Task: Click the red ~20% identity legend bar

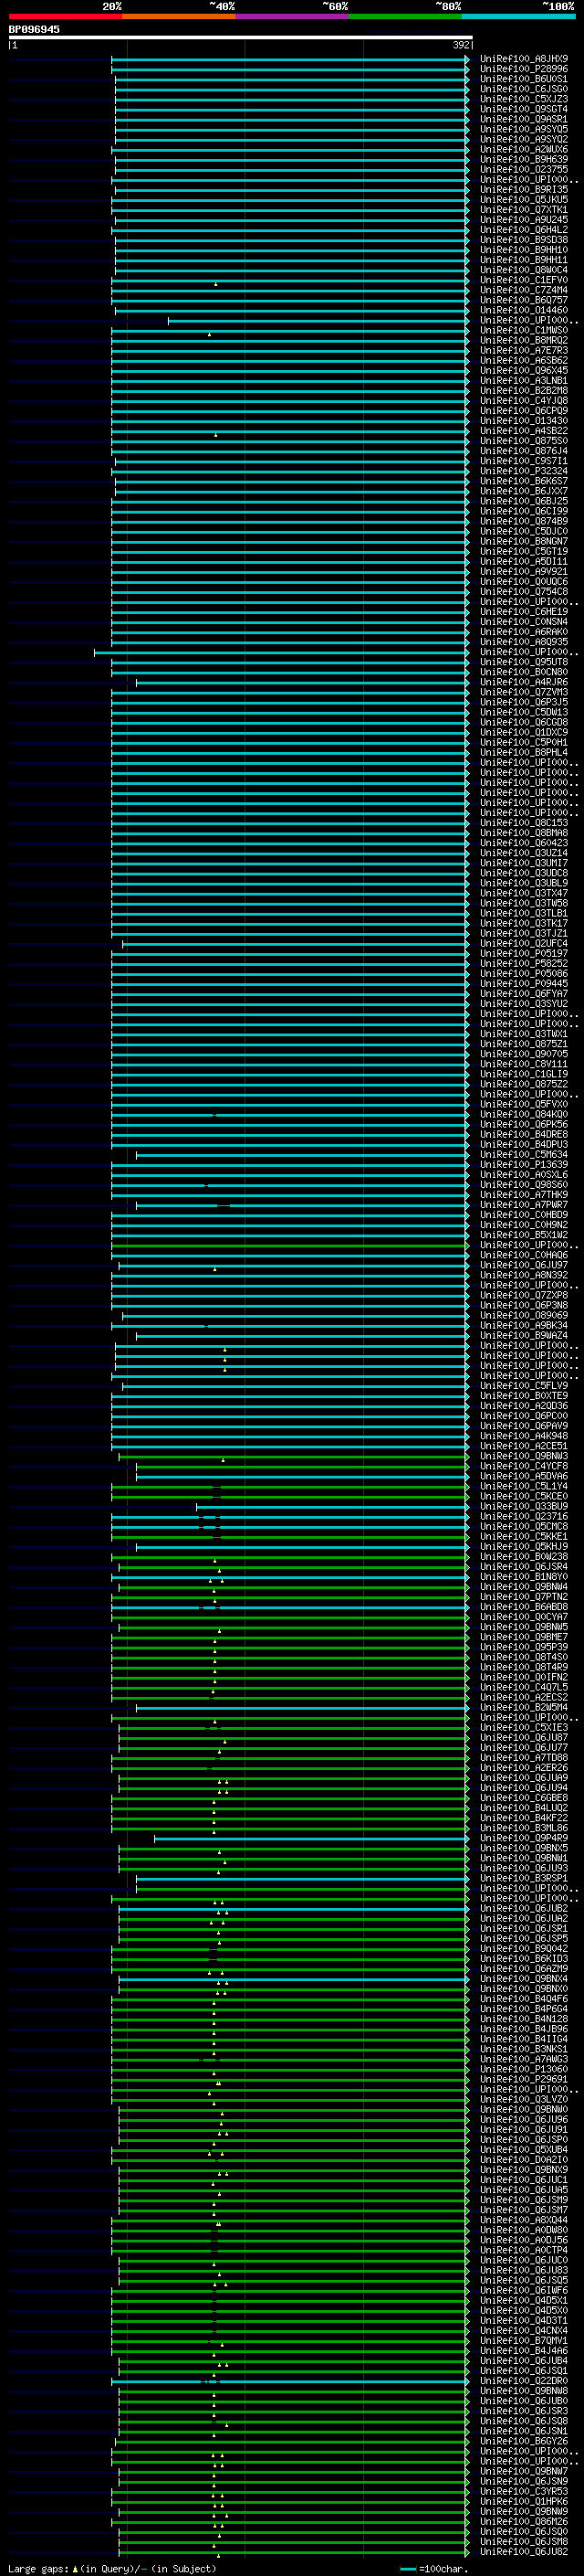Action: tap(65, 16)
